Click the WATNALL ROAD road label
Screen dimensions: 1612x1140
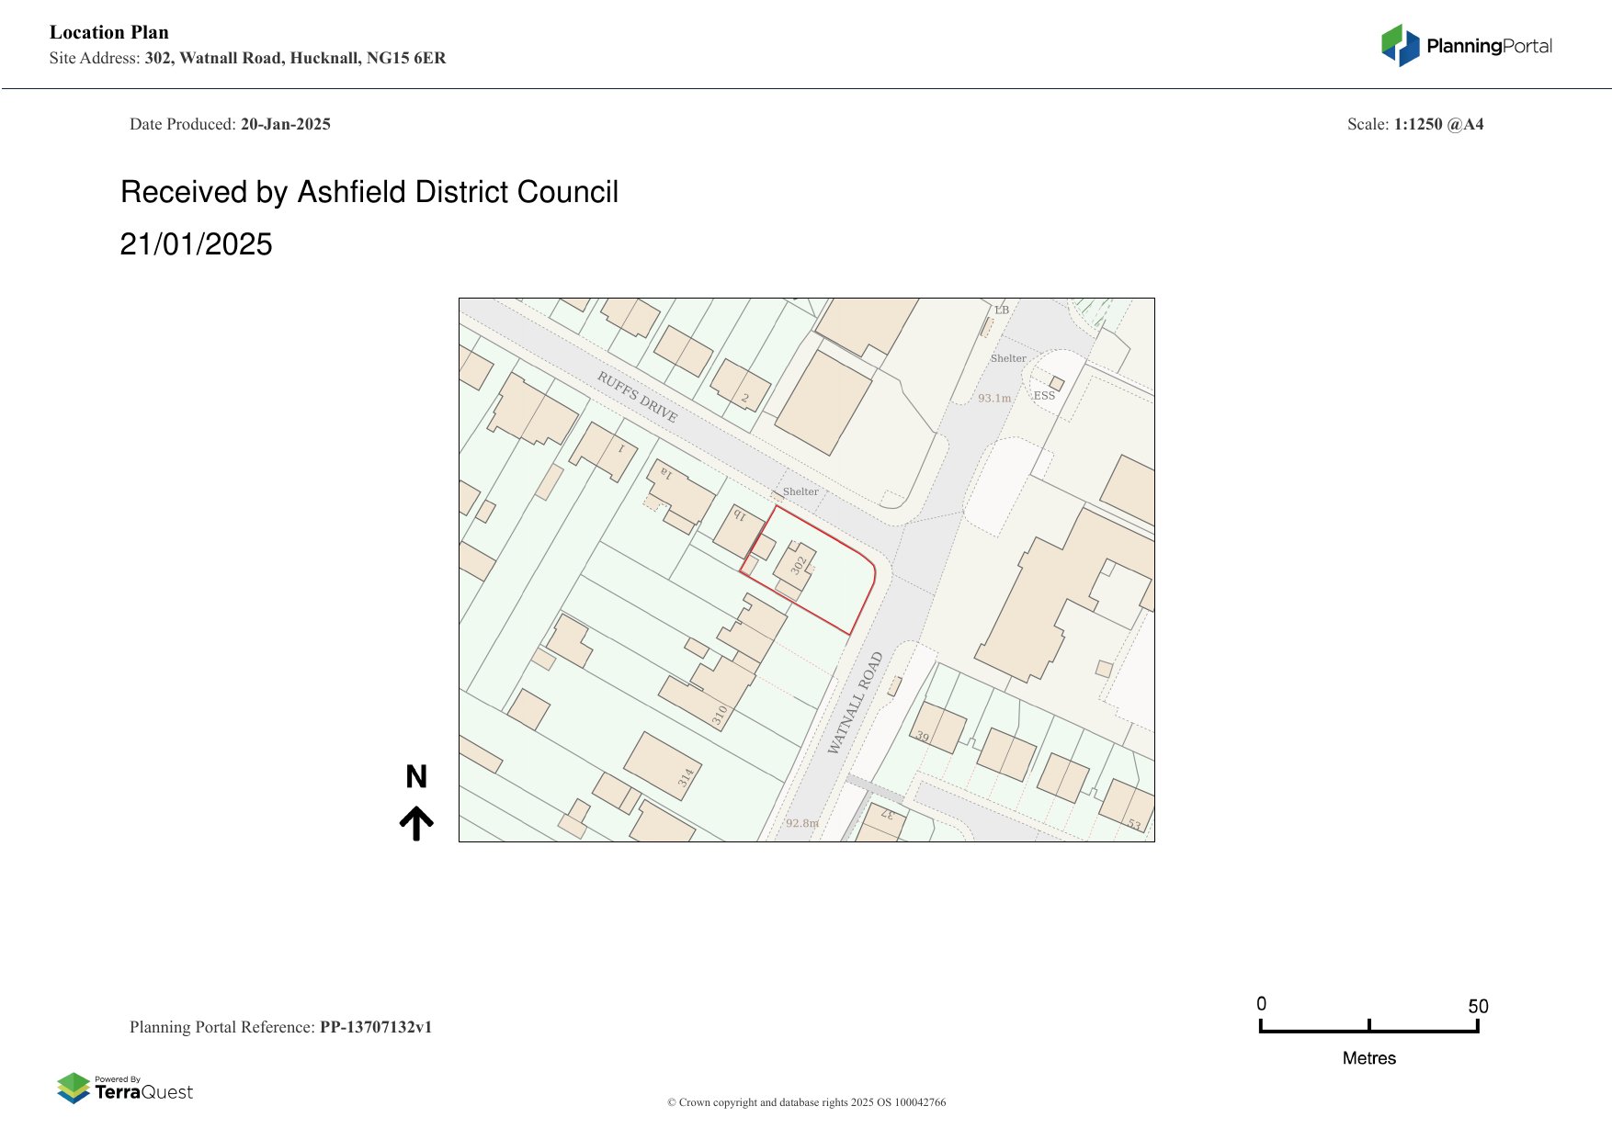(855, 703)
